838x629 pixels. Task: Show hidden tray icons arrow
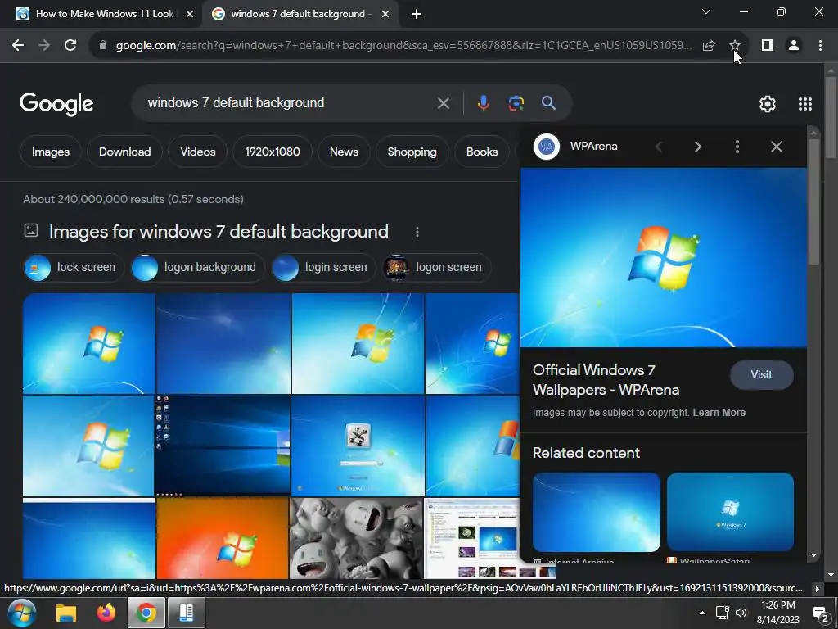[702, 613]
